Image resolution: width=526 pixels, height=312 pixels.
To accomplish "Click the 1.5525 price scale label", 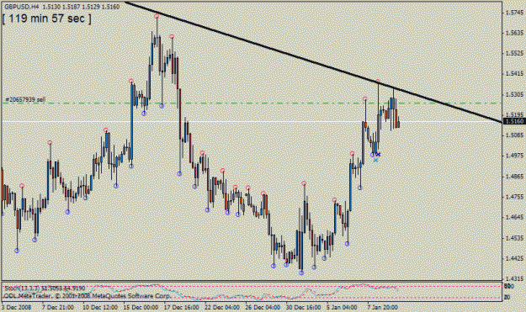I will click(x=514, y=53).
